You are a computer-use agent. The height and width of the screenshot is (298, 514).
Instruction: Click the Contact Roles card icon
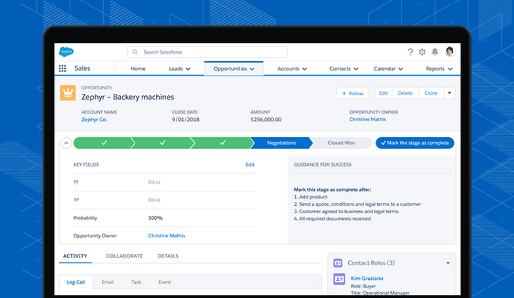click(x=338, y=263)
